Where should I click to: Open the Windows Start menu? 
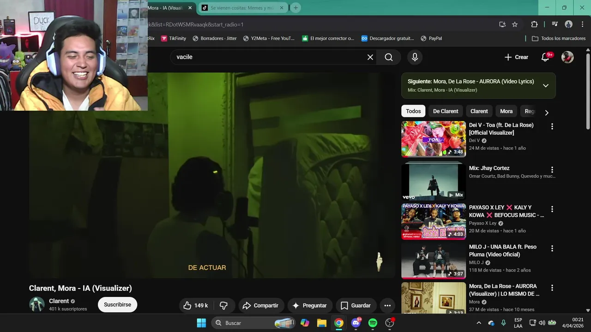tap(201, 323)
